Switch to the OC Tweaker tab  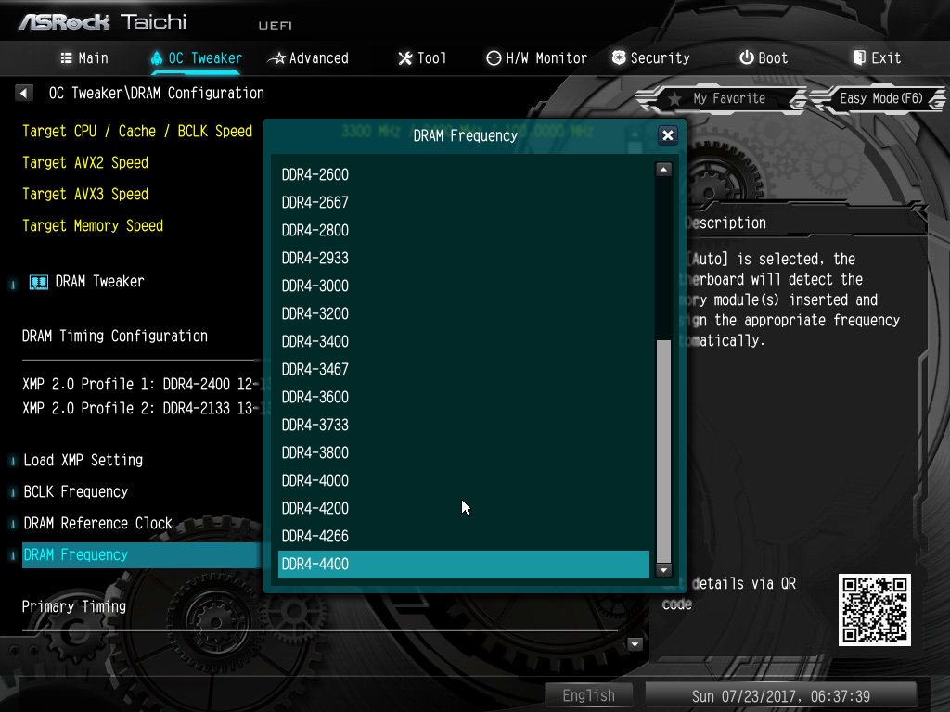click(x=197, y=58)
